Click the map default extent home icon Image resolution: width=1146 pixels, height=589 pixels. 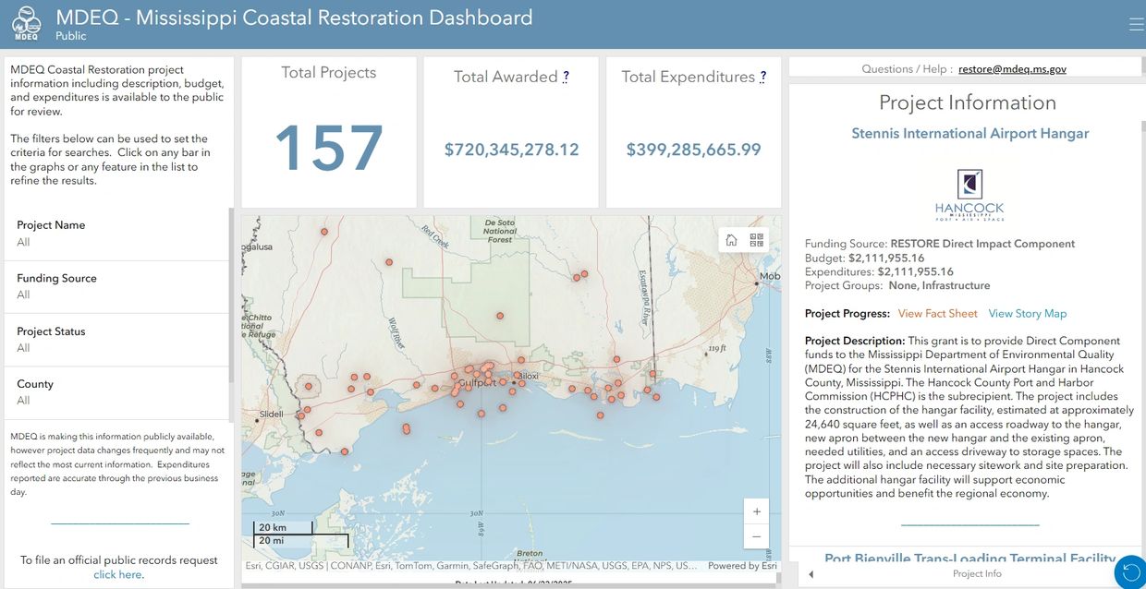731,240
